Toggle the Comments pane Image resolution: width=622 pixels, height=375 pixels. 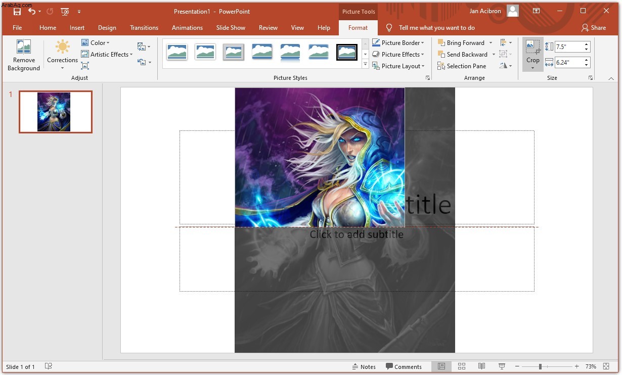click(x=404, y=367)
